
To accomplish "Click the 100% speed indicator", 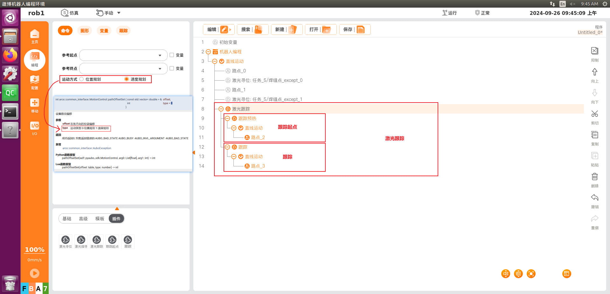I will coord(35,250).
